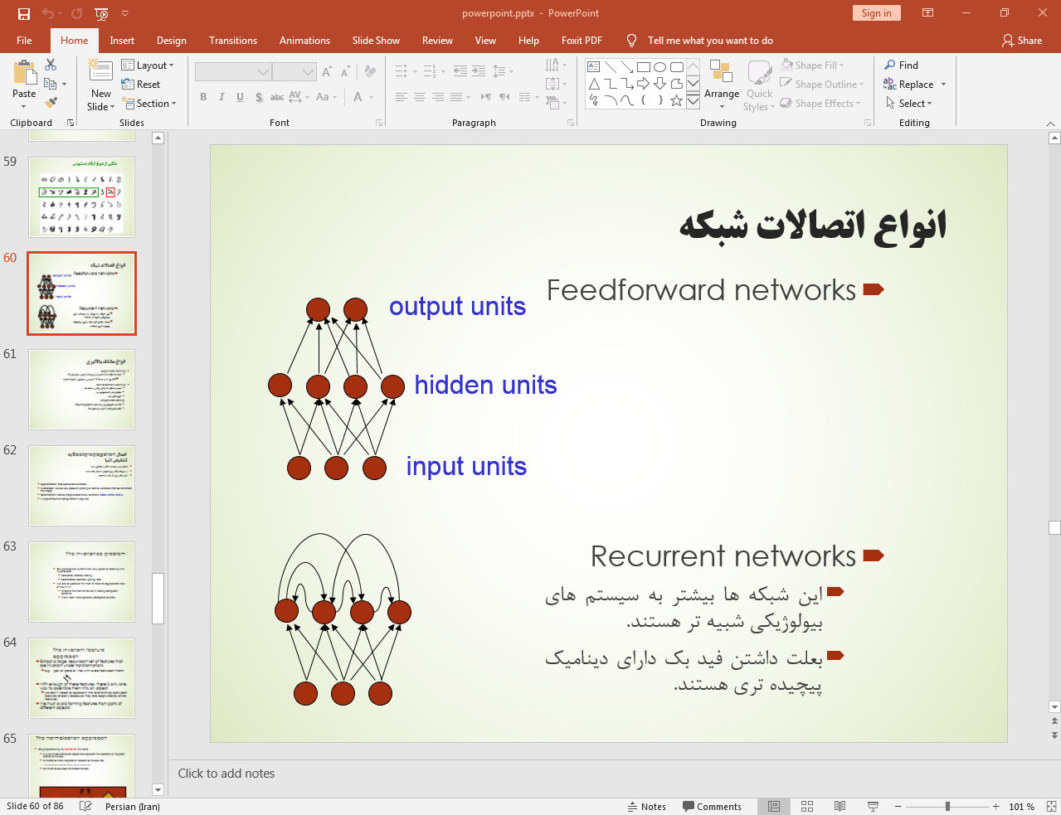This screenshot has height=815, width=1061.
Task: Switch to Reading View icon
Action: click(840, 806)
